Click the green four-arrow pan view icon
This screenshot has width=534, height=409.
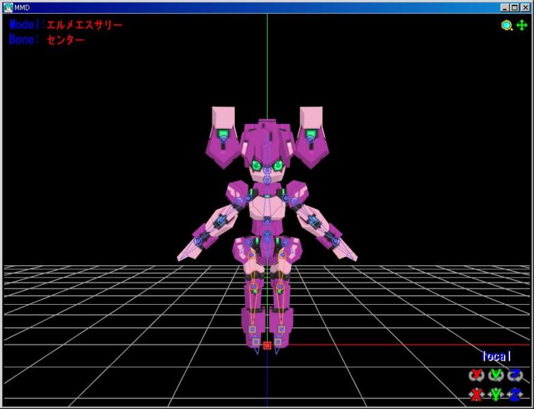click(x=522, y=25)
